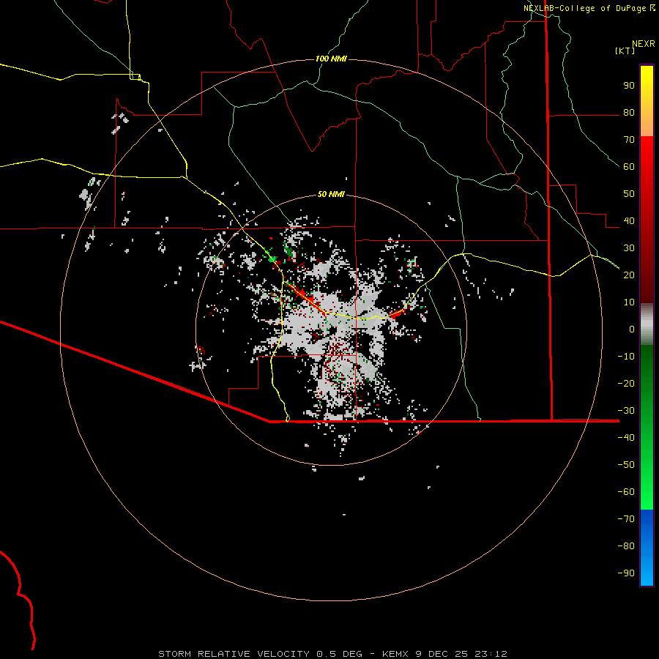The image size is (659, 659).
Task: Click the KT units label above scale
Action: pos(625,51)
